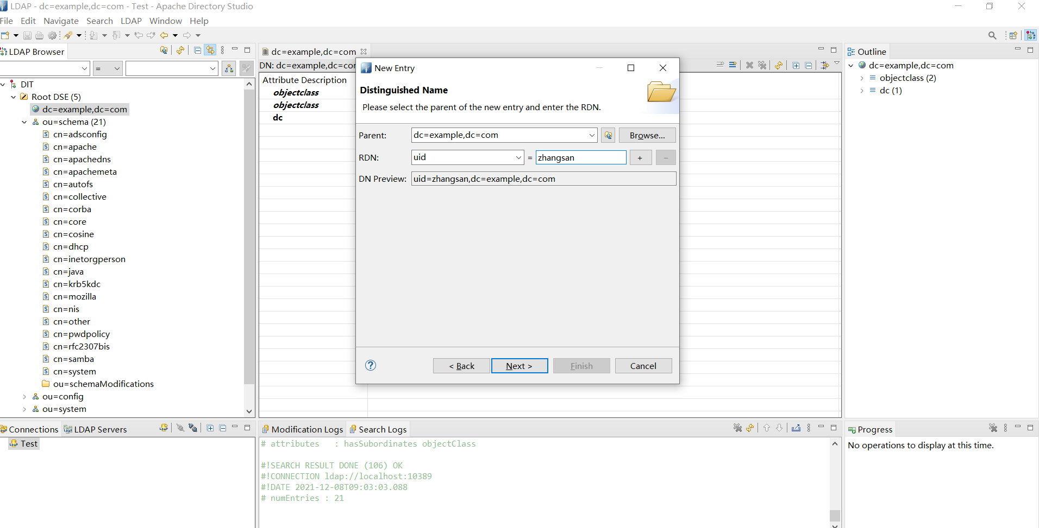Click Delete Value icon in entry editor
1039x528 pixels.
coord(749,65)
